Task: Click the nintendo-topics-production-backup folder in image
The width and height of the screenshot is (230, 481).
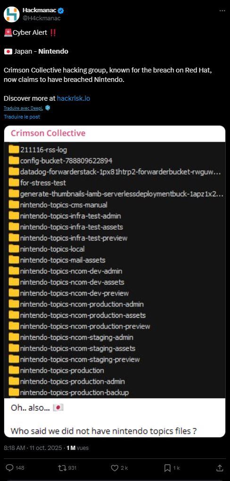Action: 69,393
